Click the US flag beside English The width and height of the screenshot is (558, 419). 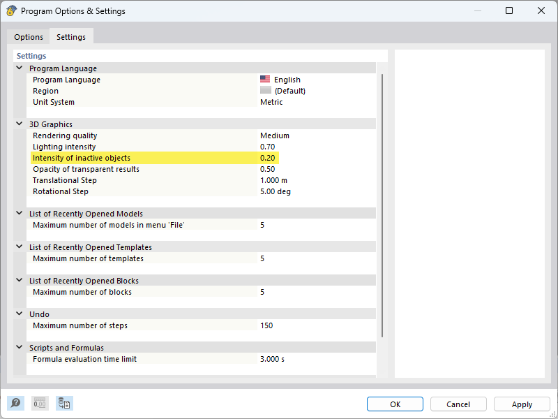(x=265, y=80)
